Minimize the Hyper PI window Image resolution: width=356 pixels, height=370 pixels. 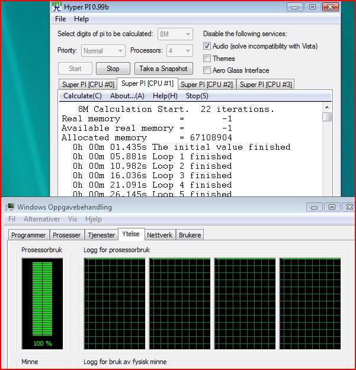(x=294, y=7)
